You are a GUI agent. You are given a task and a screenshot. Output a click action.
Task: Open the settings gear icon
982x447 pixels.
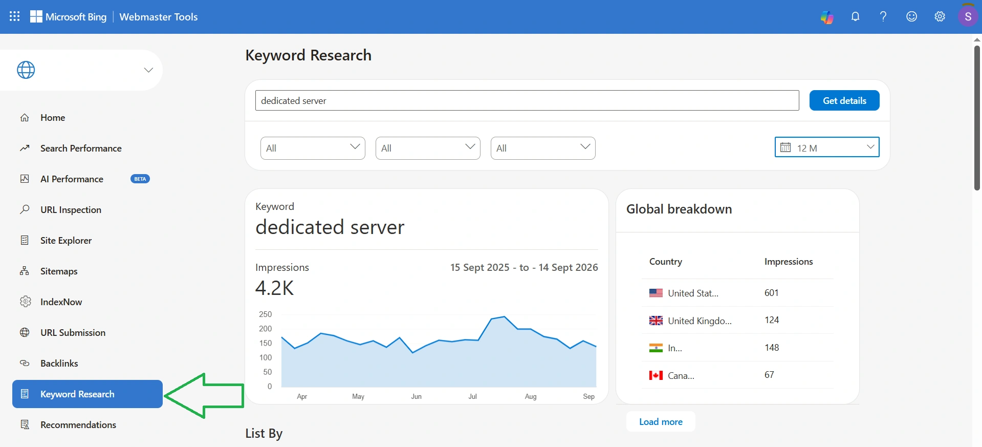click(x=940, y=16)
